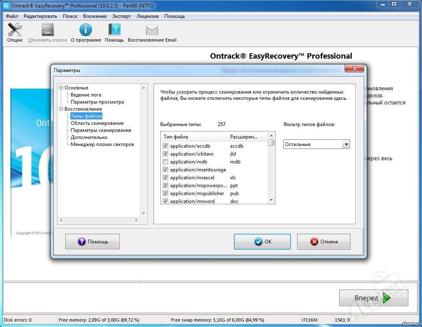Screen dimensions: 422x327
Task: Collapse the Восстановление tree node
Action: click(x=61, y=109)
